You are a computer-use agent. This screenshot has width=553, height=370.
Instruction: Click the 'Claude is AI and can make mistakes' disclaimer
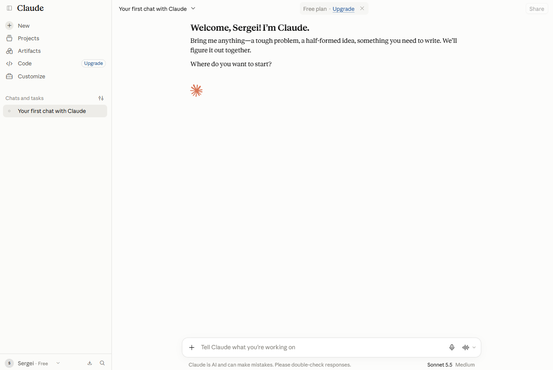(270, 365)
